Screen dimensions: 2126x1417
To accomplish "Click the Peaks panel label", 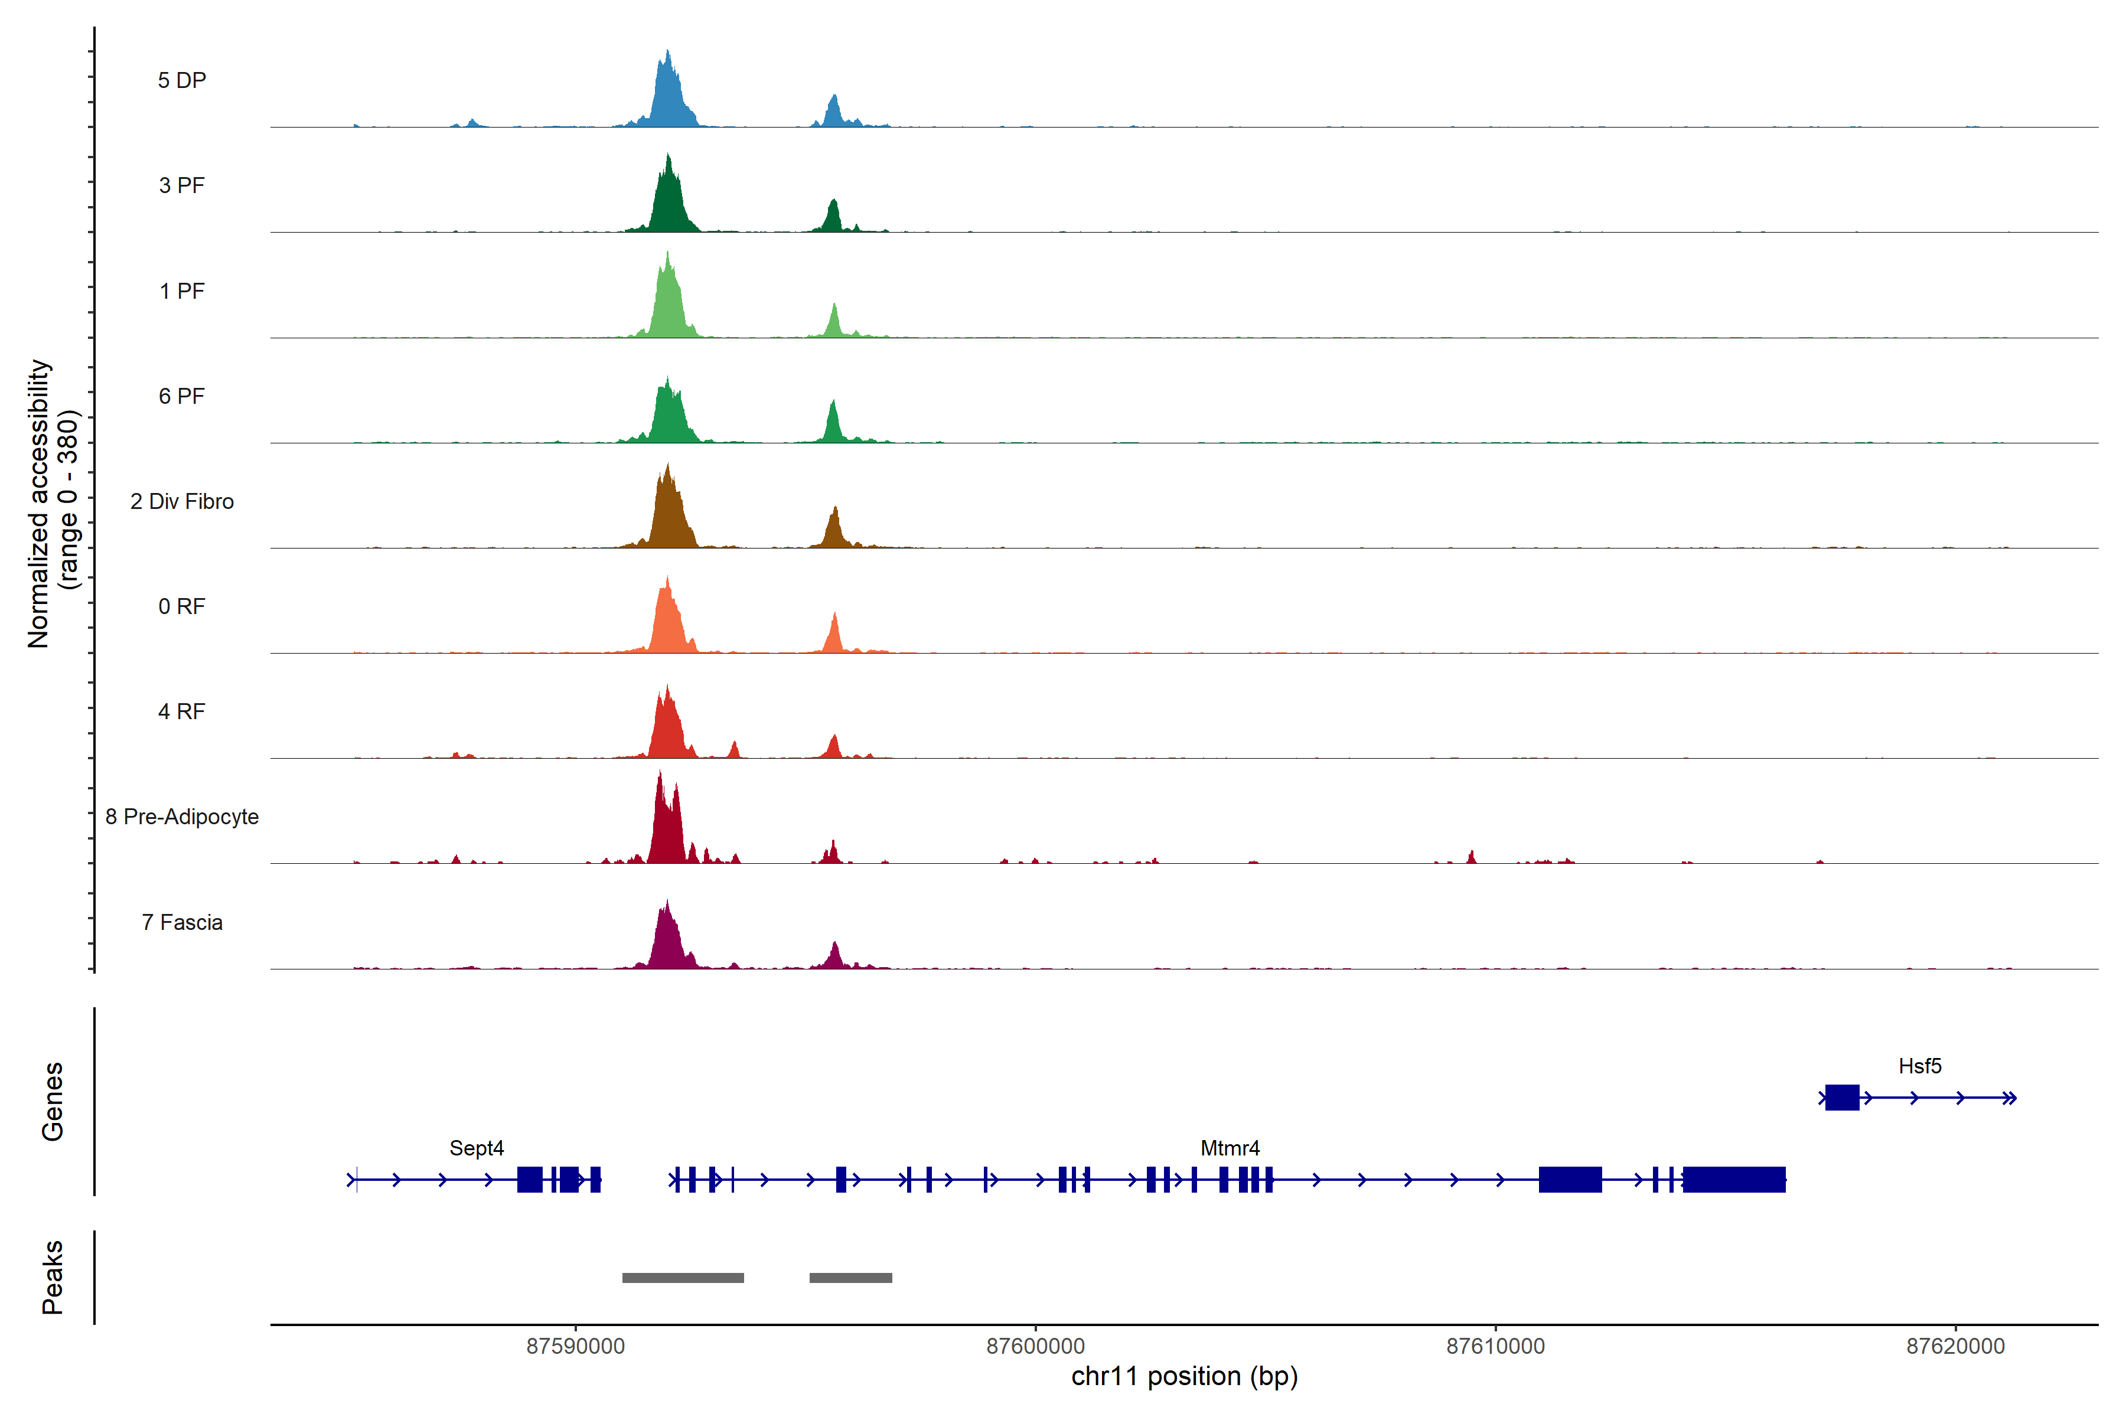I will click(x=53, y=1277).
